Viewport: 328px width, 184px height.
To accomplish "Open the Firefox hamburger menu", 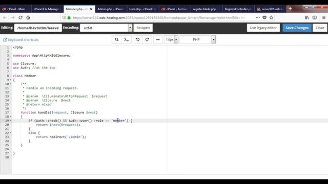I will [323, 18].
